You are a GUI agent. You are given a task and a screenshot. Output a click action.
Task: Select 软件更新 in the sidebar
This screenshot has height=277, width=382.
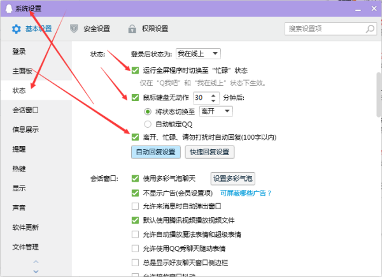pos(36,227)
